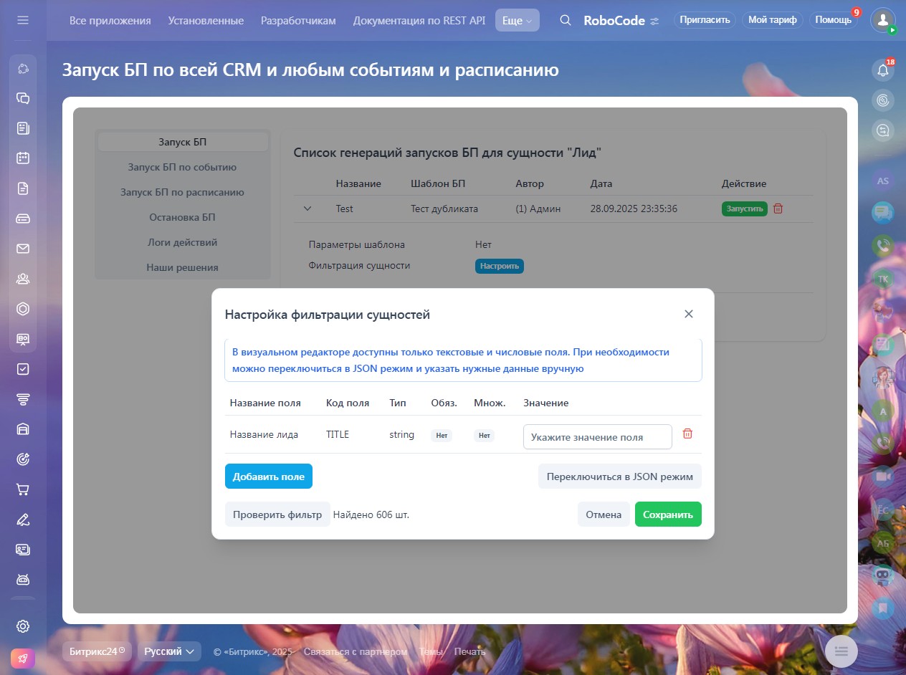The width and height of the screenshot is (906, 675).
Task: Open the mail icon in left sidebar
Action: point(23,249)
